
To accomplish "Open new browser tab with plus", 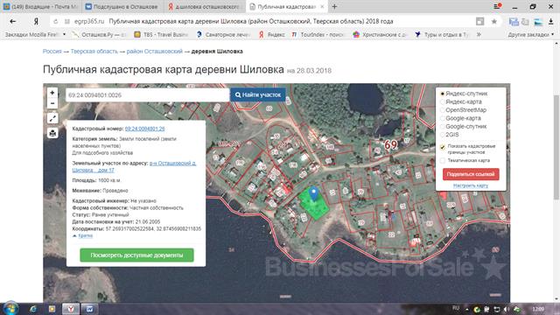I will [x=334, y=6].
